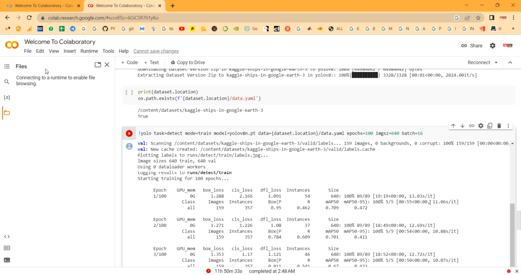Expand the Reconnect dropdown arrow
This screenshot has height=275, width=521.
(496, 63)
